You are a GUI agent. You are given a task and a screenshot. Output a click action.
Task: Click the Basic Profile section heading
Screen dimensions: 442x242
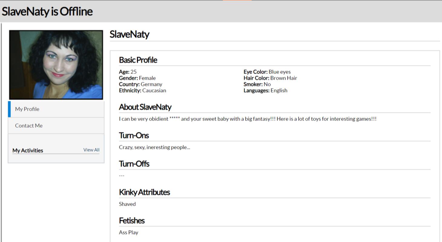[x=138, y=60]
